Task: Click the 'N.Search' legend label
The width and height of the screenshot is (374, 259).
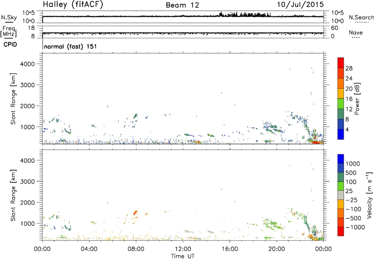Action: click(x=361, y=17)
